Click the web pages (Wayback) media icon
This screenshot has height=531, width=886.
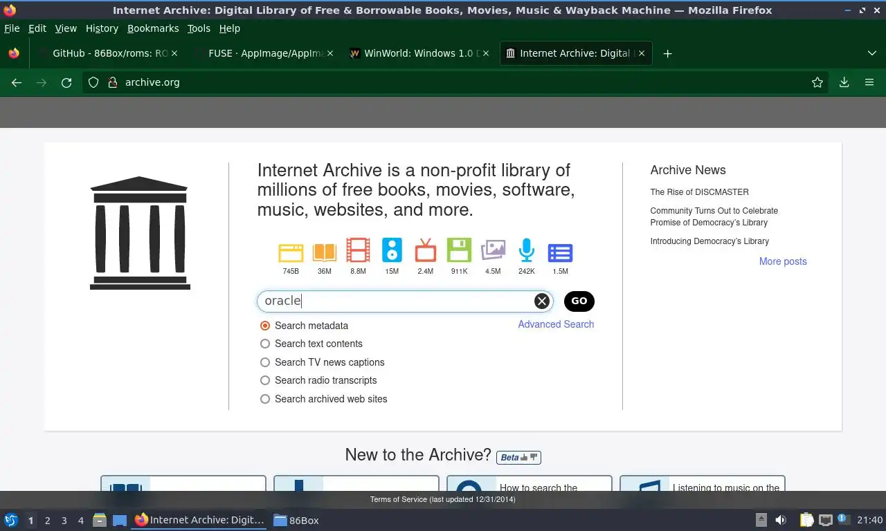[x=291, y=252]
